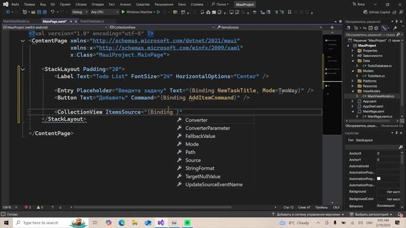Click the red error count icon in status bar
This screenshot has width=406, height=228.
point(26,207)
